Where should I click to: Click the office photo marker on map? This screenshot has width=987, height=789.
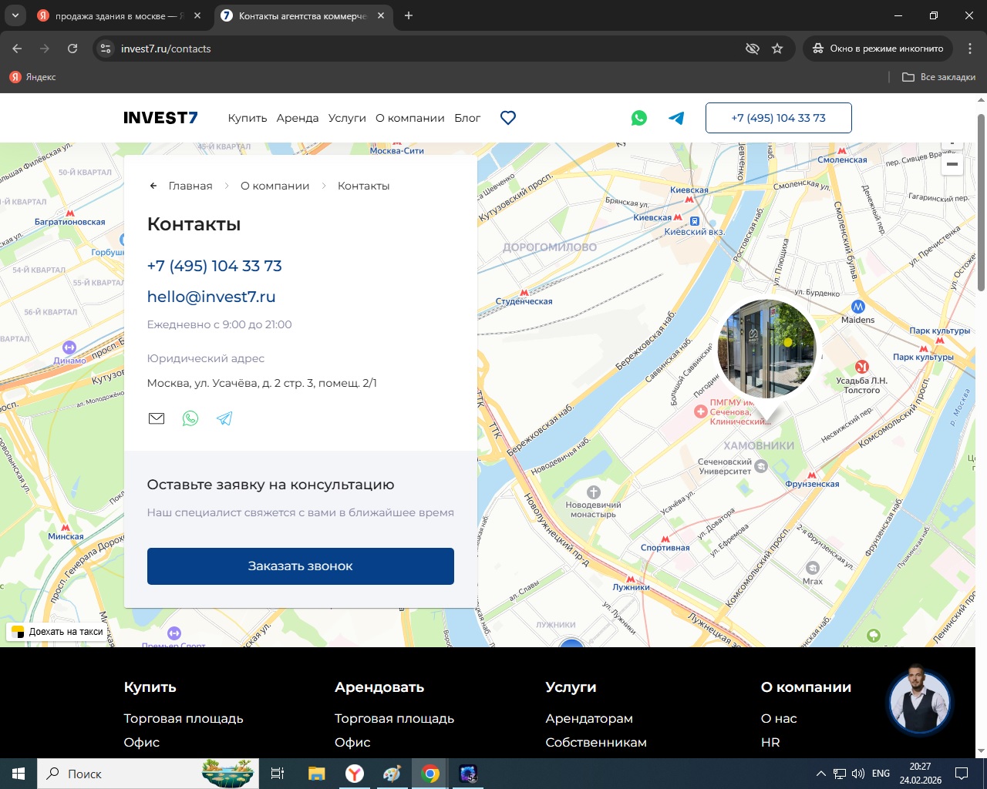tap(766, 349)
